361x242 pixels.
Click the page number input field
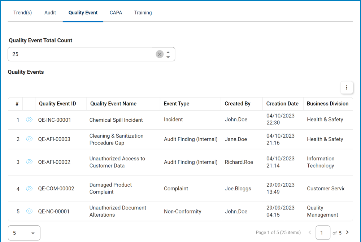click(323, 233)
